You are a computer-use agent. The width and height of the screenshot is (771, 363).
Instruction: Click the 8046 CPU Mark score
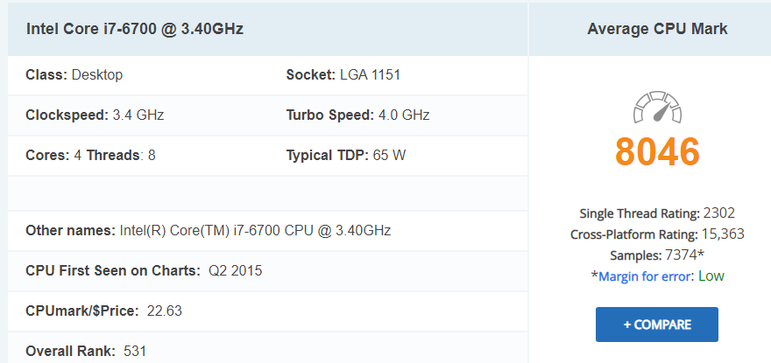coord(657,151)
